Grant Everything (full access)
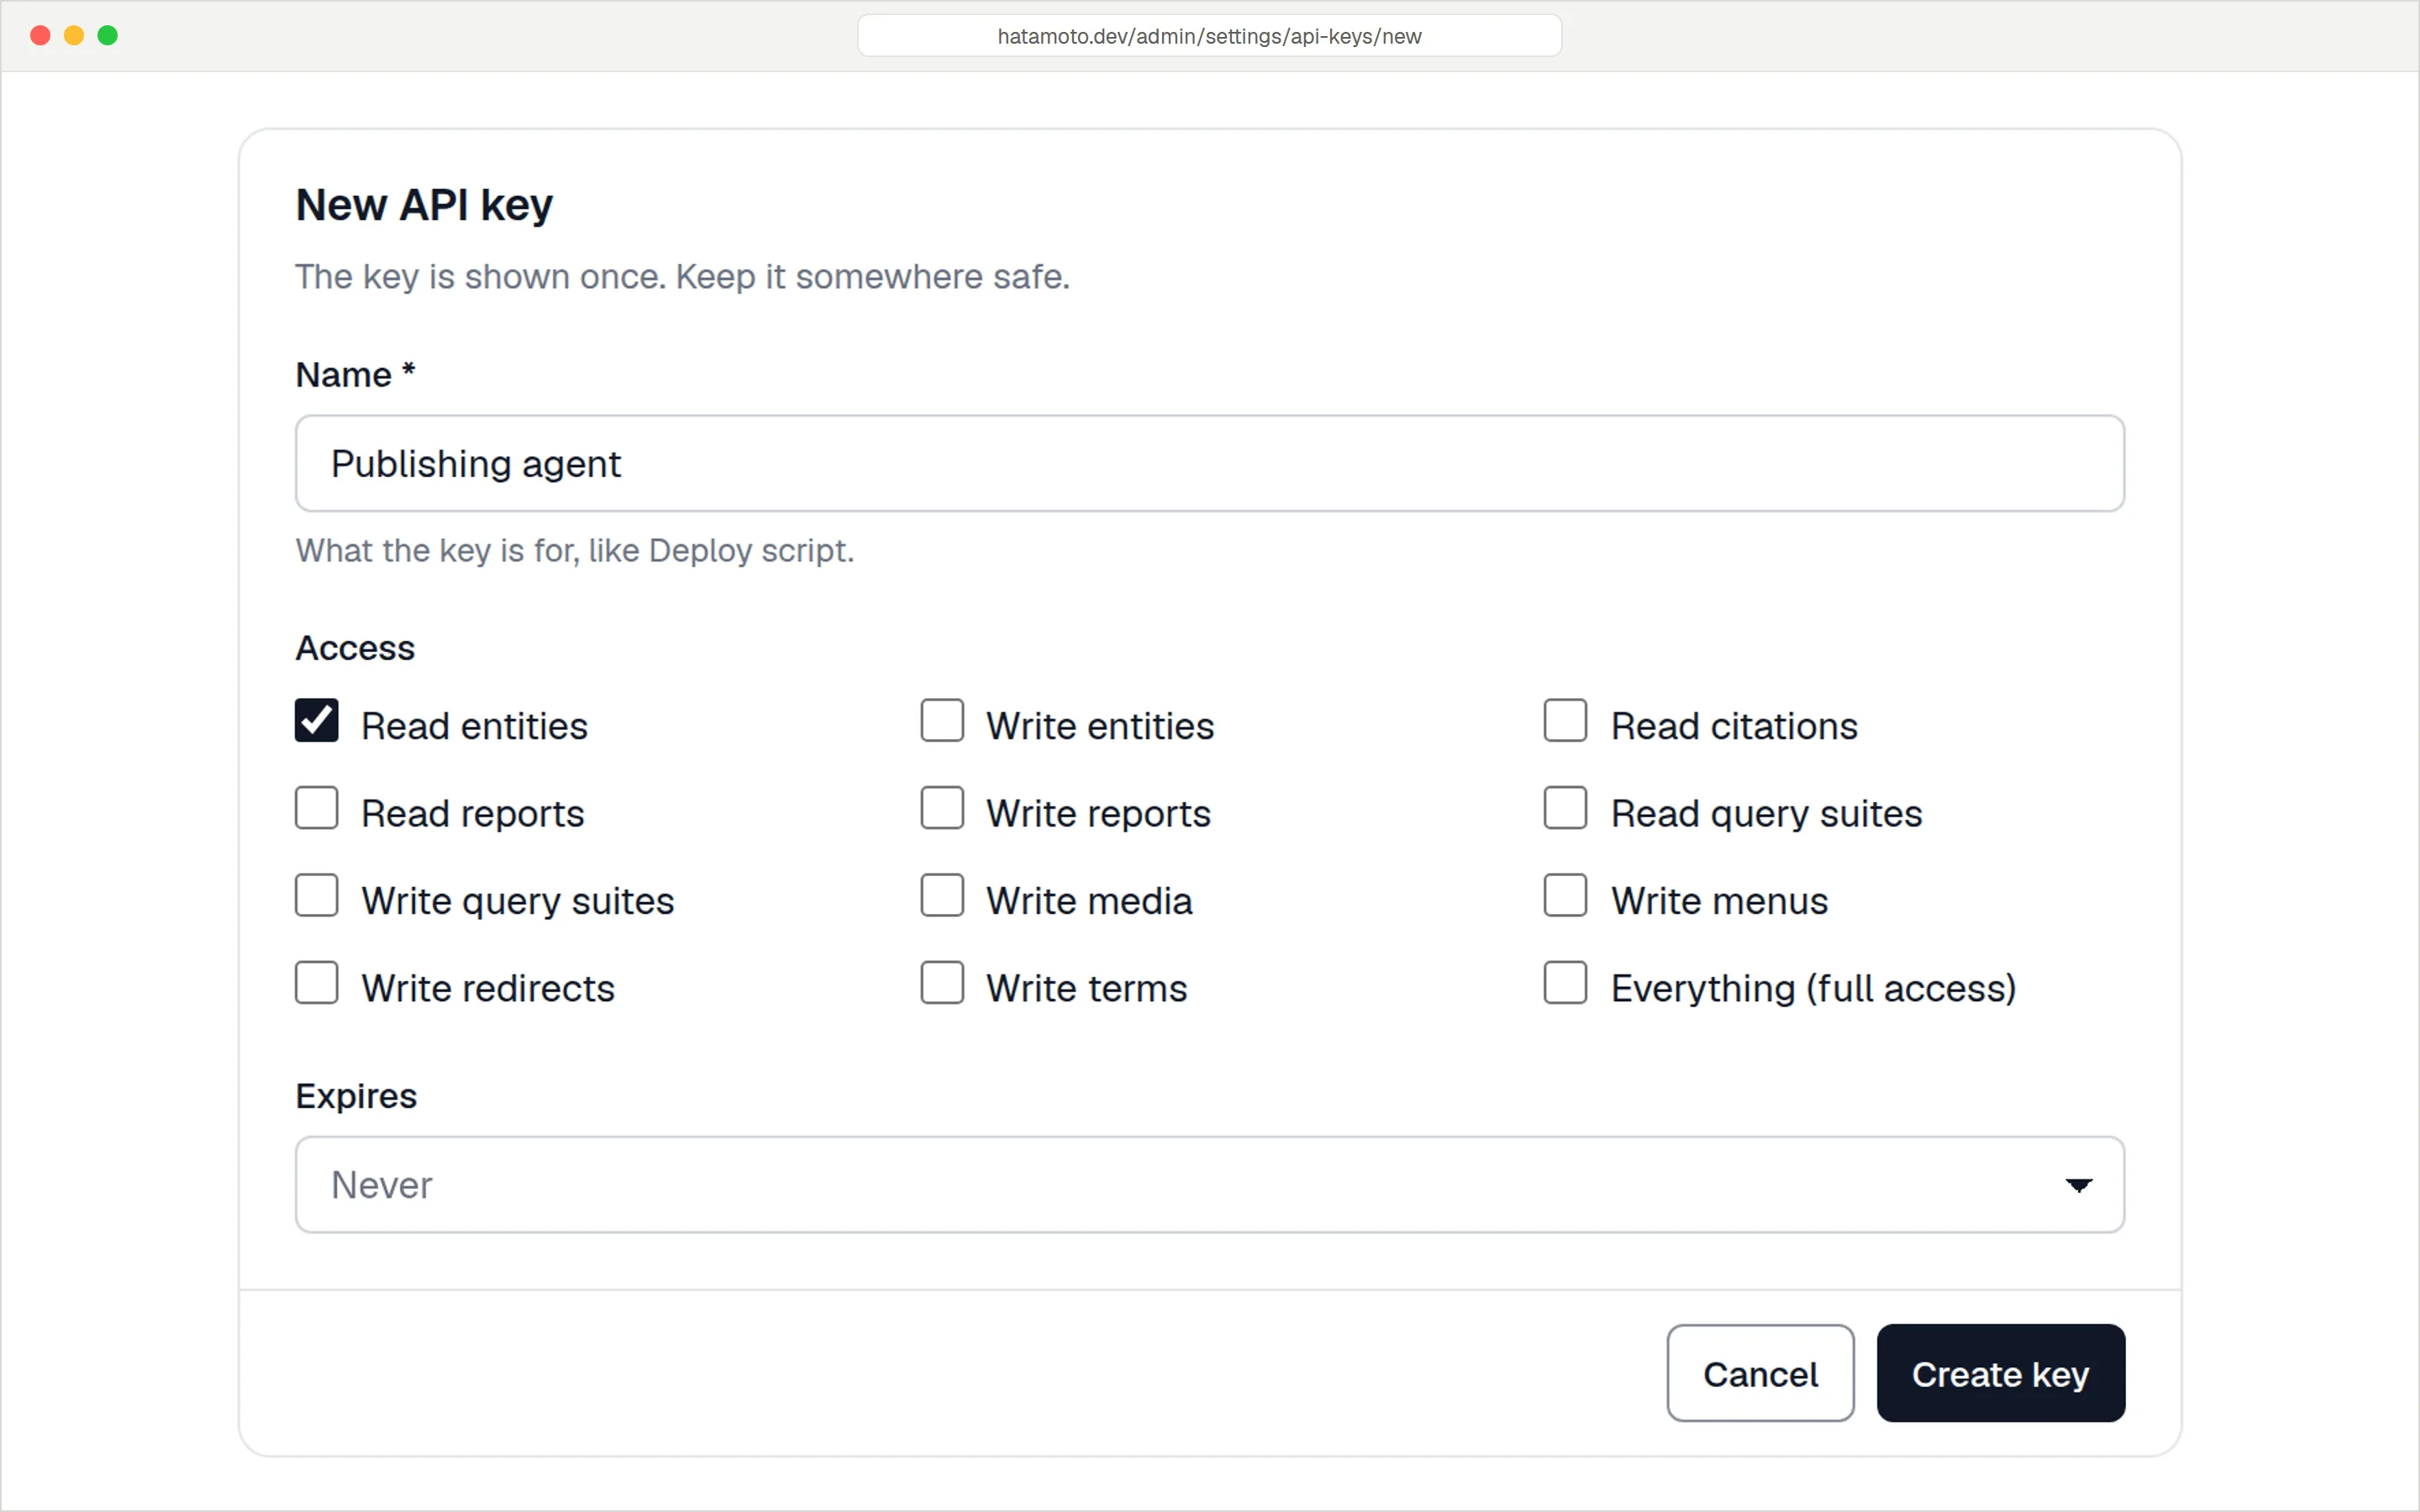 pos(1565,983)
